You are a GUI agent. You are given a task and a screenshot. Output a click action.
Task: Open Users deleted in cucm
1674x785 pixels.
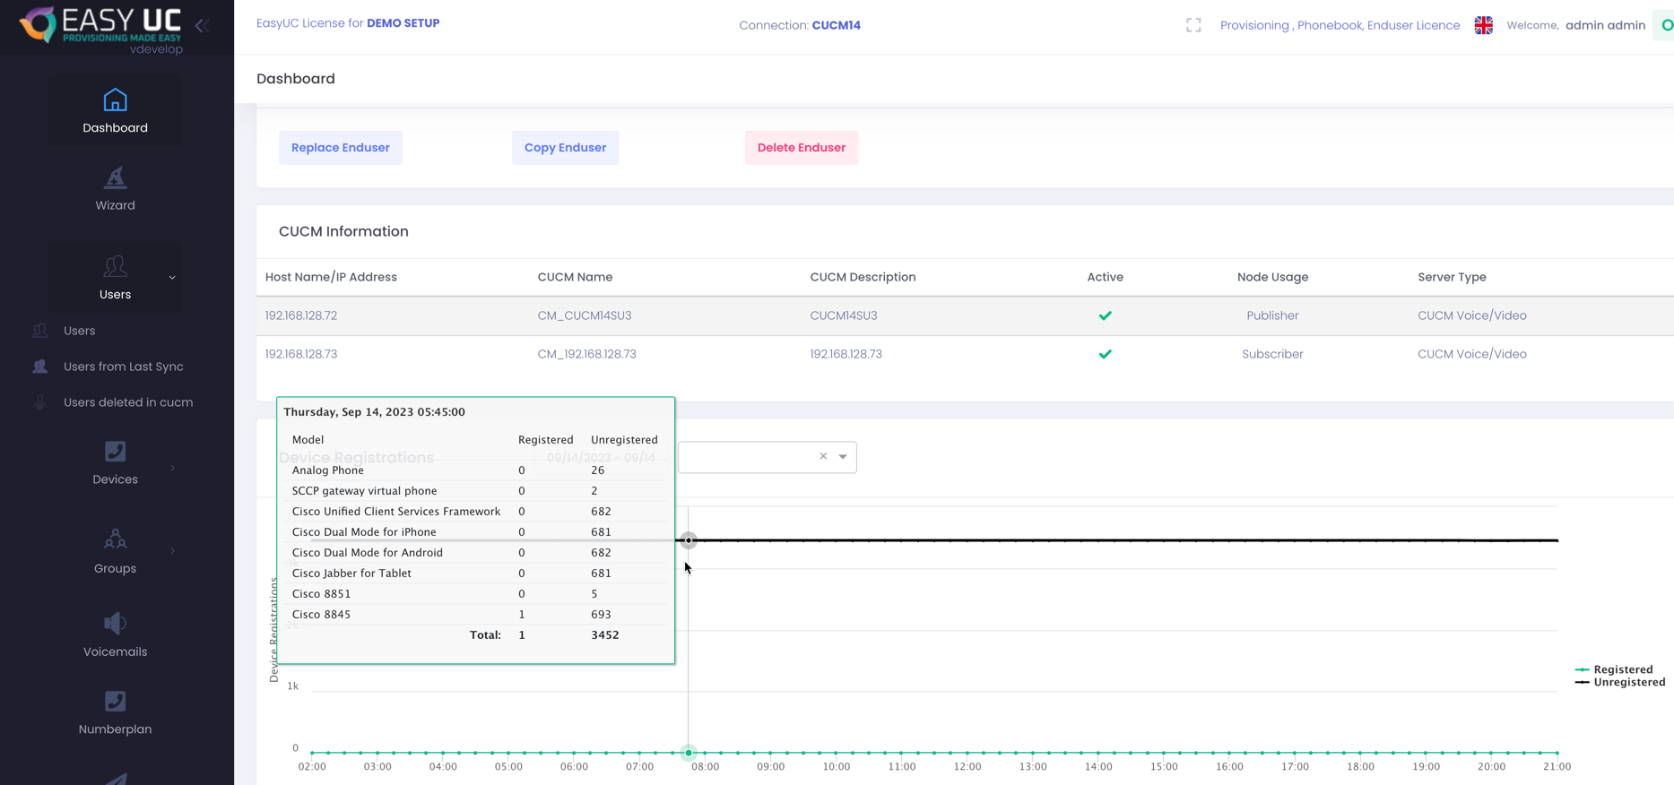click(x=127, y=402)
